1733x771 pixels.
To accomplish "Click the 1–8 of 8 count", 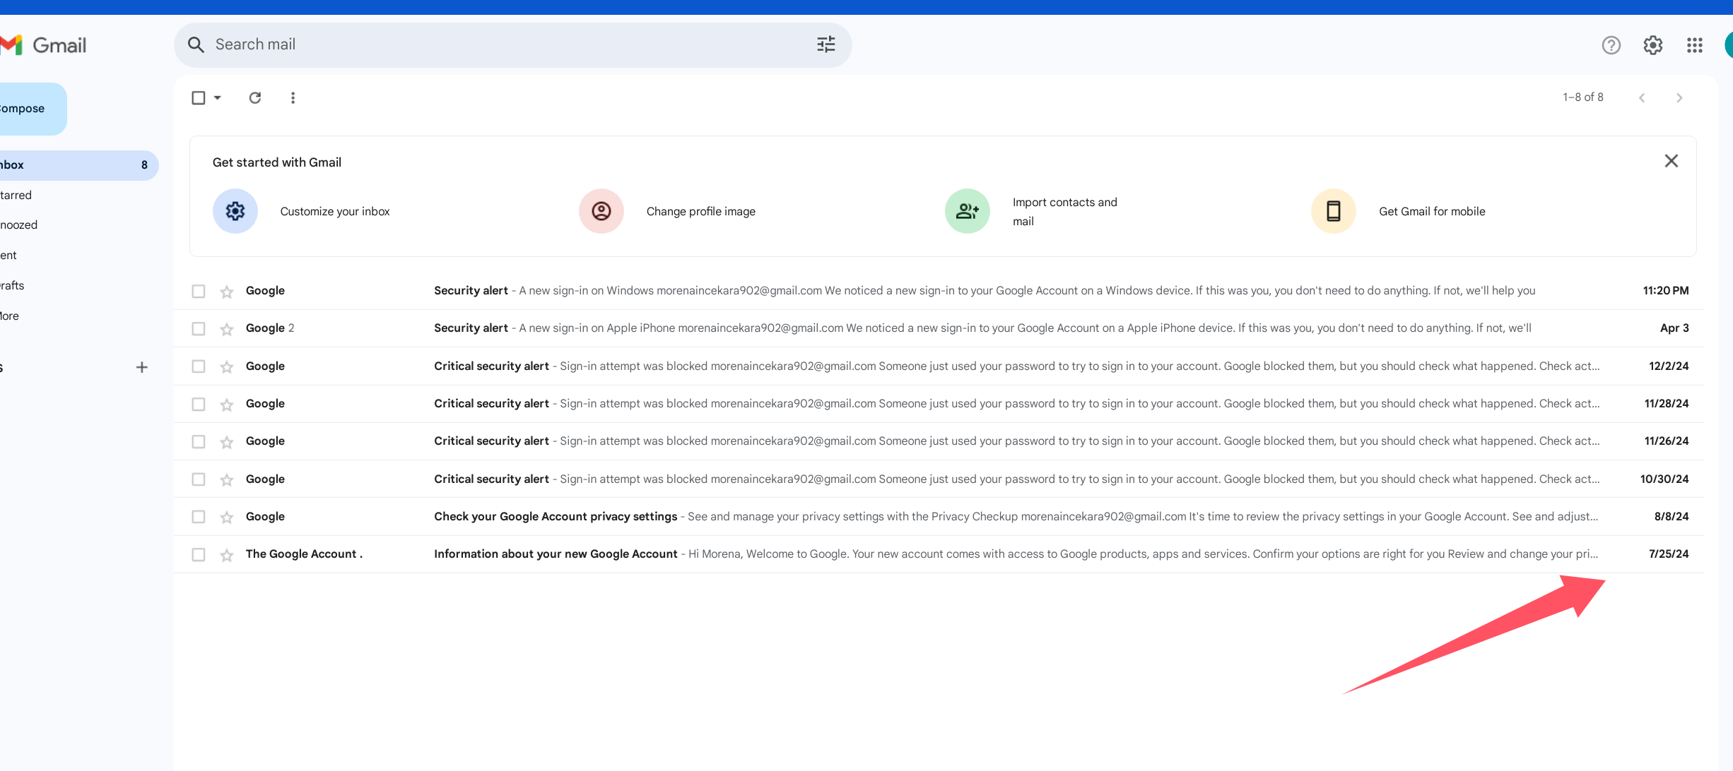I will (x=1583, y=97).
